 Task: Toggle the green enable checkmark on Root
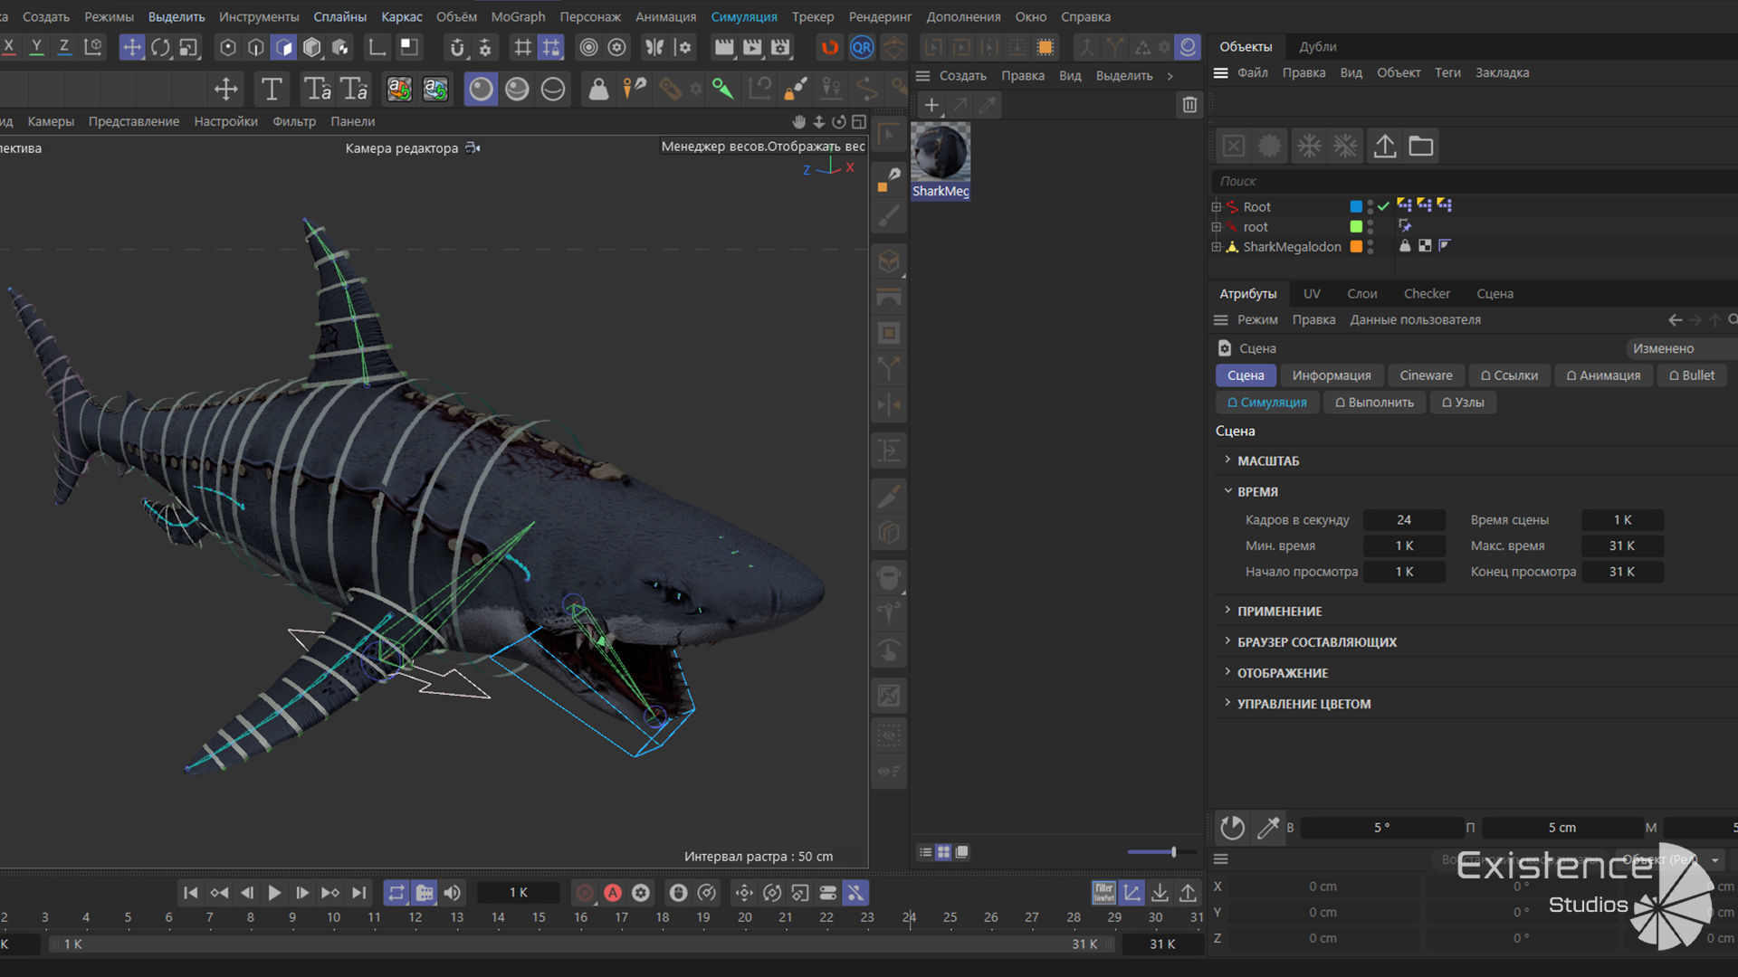pos(1383,206)
